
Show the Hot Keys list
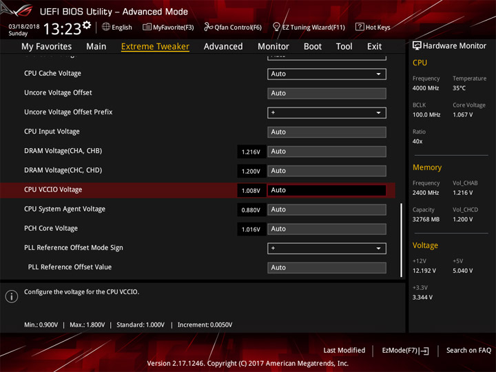(x=378, y=27)
